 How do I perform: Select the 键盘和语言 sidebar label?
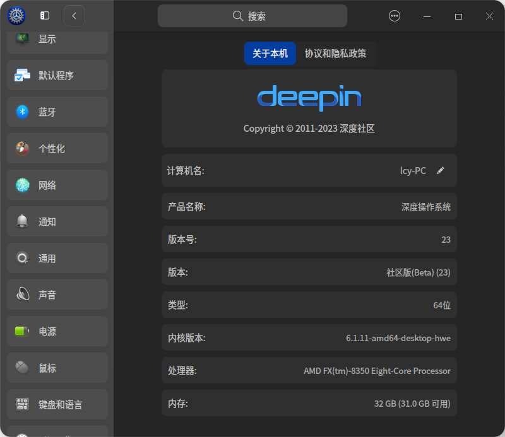coord(61,404)
